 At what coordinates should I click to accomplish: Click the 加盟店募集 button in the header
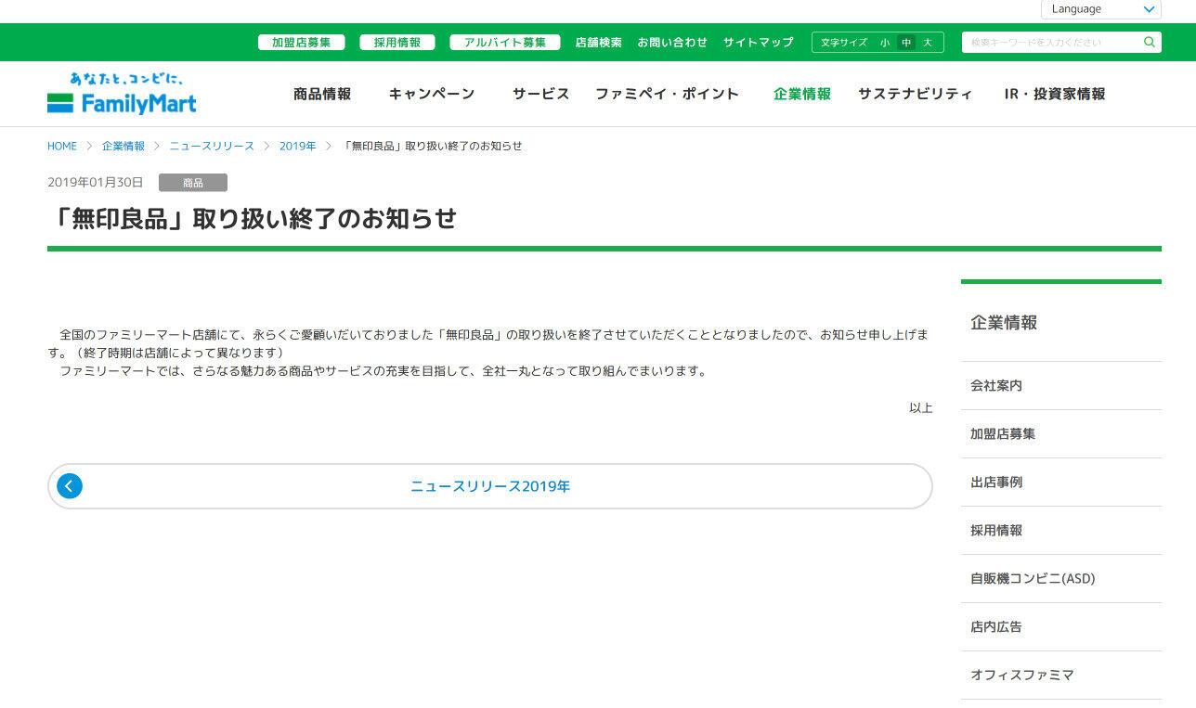pyautogui.click(x=302, y=42)
